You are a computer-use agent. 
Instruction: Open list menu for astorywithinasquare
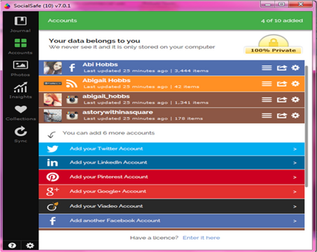[267, 116]
